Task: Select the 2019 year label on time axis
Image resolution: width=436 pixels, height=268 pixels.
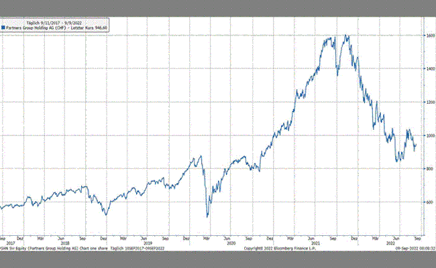Action: pos(146,243)
